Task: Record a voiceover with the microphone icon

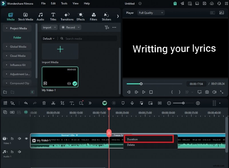Action: 132,103
